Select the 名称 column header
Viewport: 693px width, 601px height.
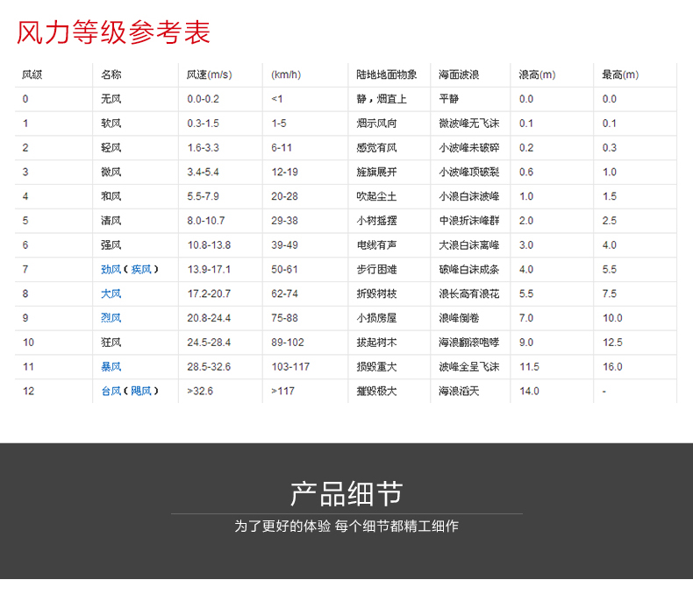click(111, 74)
